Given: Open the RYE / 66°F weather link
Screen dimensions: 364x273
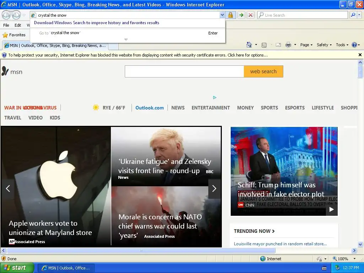Looking at the screenshot, I should coord(114,108).
